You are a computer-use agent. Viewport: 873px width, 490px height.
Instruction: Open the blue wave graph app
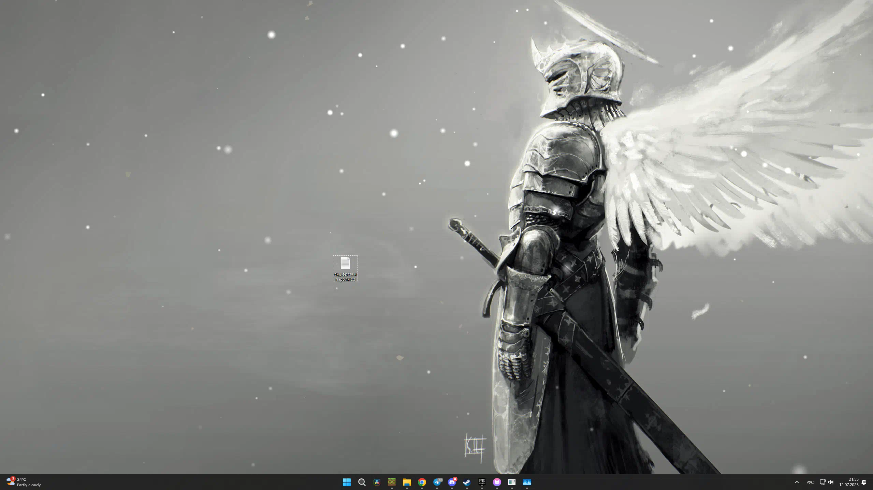[527, 482]
